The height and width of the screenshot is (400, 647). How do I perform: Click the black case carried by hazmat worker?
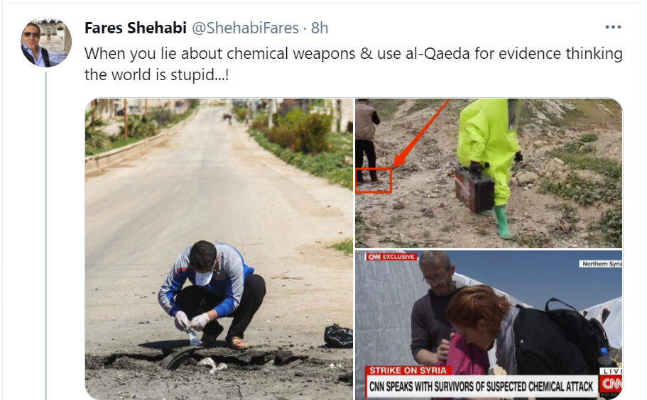(474, 189)
